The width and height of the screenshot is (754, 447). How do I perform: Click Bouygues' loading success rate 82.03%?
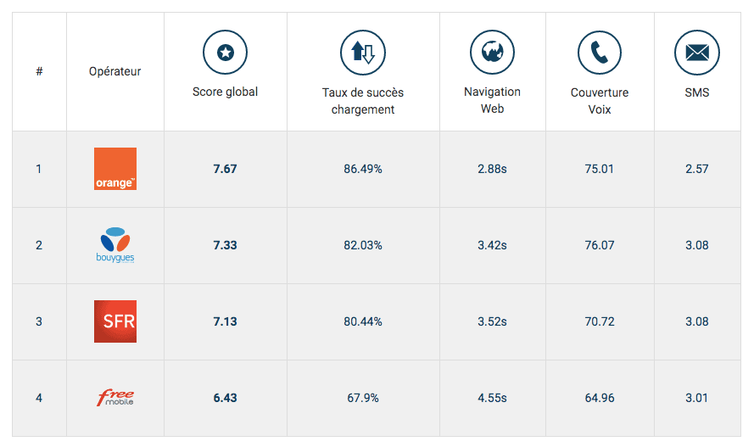point(362,245)
